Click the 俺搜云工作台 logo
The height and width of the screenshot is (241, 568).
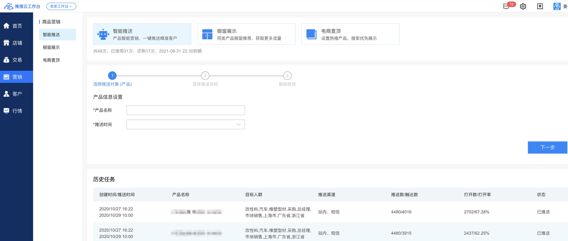(x=22, y=6)
